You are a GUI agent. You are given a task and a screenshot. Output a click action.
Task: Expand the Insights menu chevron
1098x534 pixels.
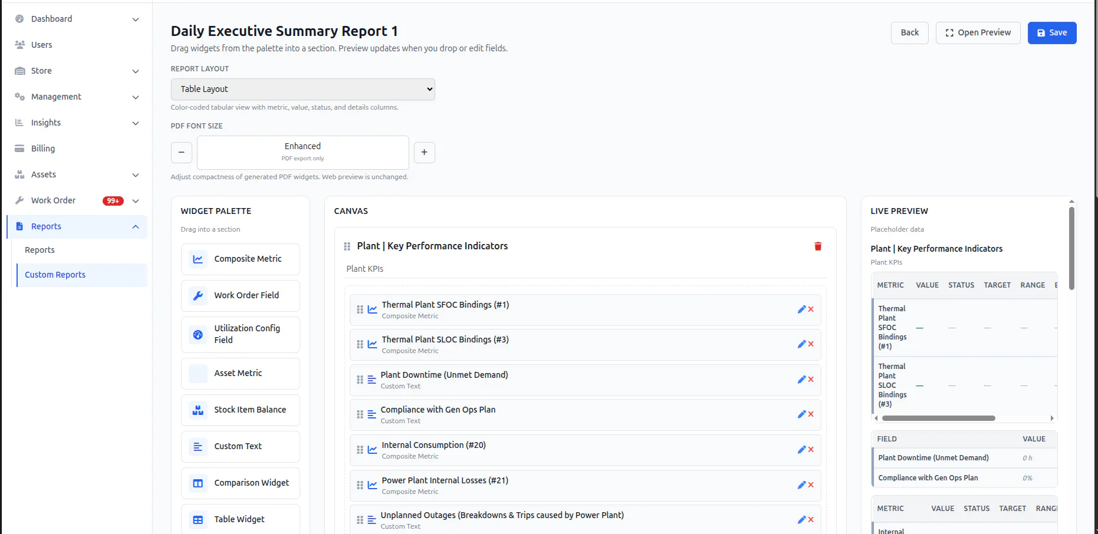[136, 123]
